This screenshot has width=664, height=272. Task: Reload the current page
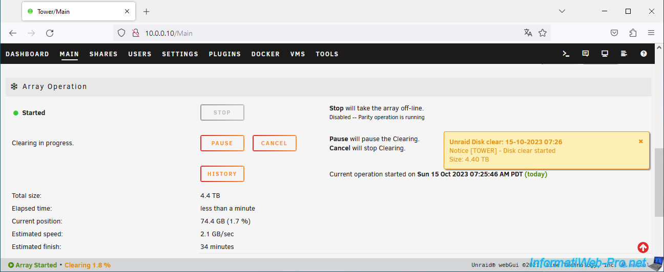(x=50, y=33)
